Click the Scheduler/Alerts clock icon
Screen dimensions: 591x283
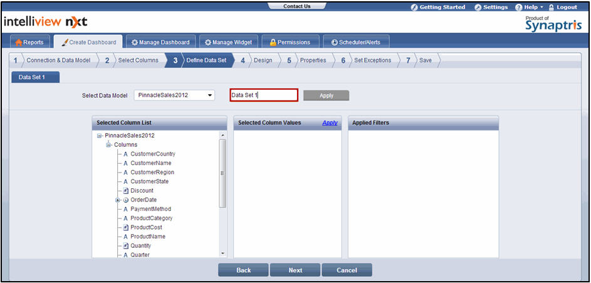[334, 43]
